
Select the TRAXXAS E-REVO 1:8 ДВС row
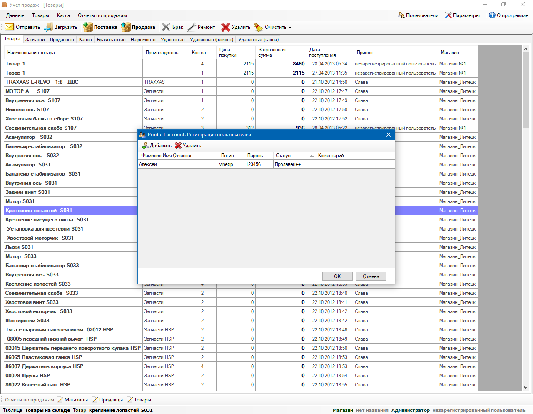click(x=241, y=82)
